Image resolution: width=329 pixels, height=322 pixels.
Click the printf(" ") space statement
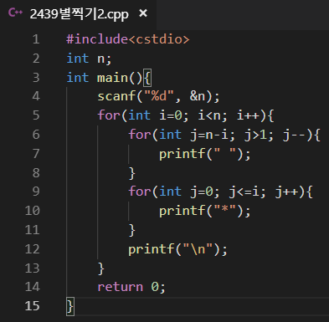pos(205,154)
